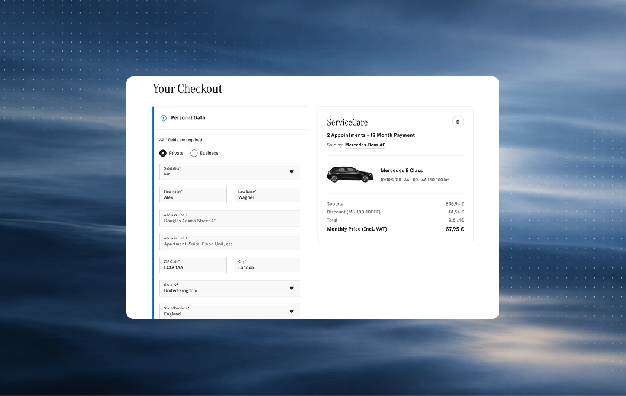Click the Personal Data info icon
The width and height of the screenshot is (626, 396).
[x=163, y=118]
